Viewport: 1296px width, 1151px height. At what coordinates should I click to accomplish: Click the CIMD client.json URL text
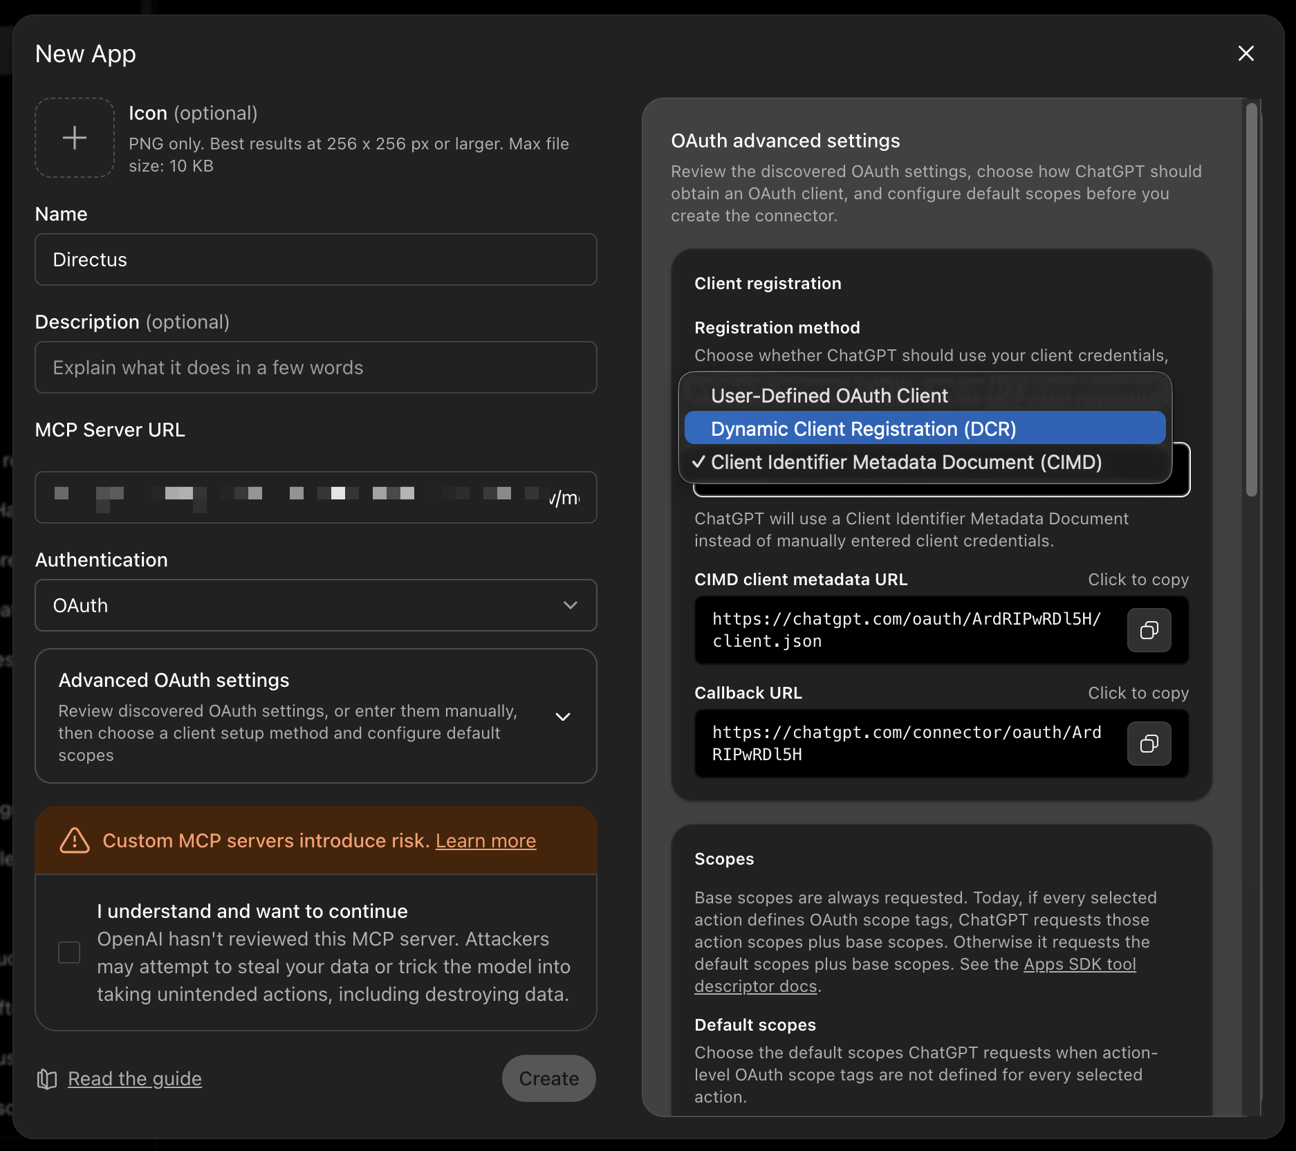click(906, 630)
